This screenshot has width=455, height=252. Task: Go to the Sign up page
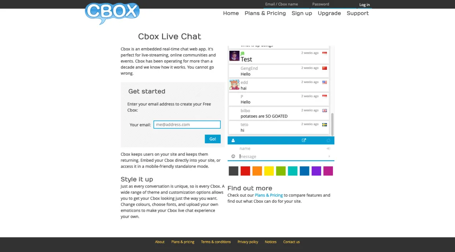coord(302,13)
